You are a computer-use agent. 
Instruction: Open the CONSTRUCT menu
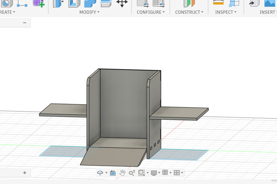click(189, 12)
